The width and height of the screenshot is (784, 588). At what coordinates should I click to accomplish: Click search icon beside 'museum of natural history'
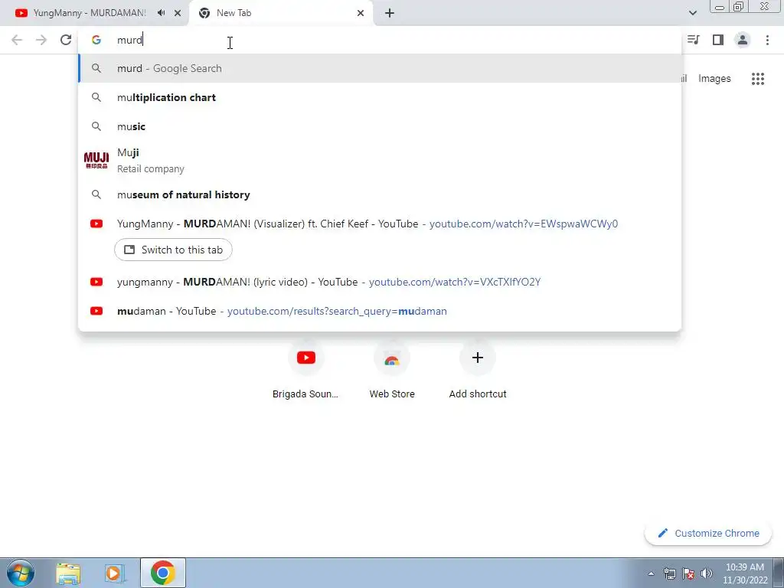(x=96, y=194)
